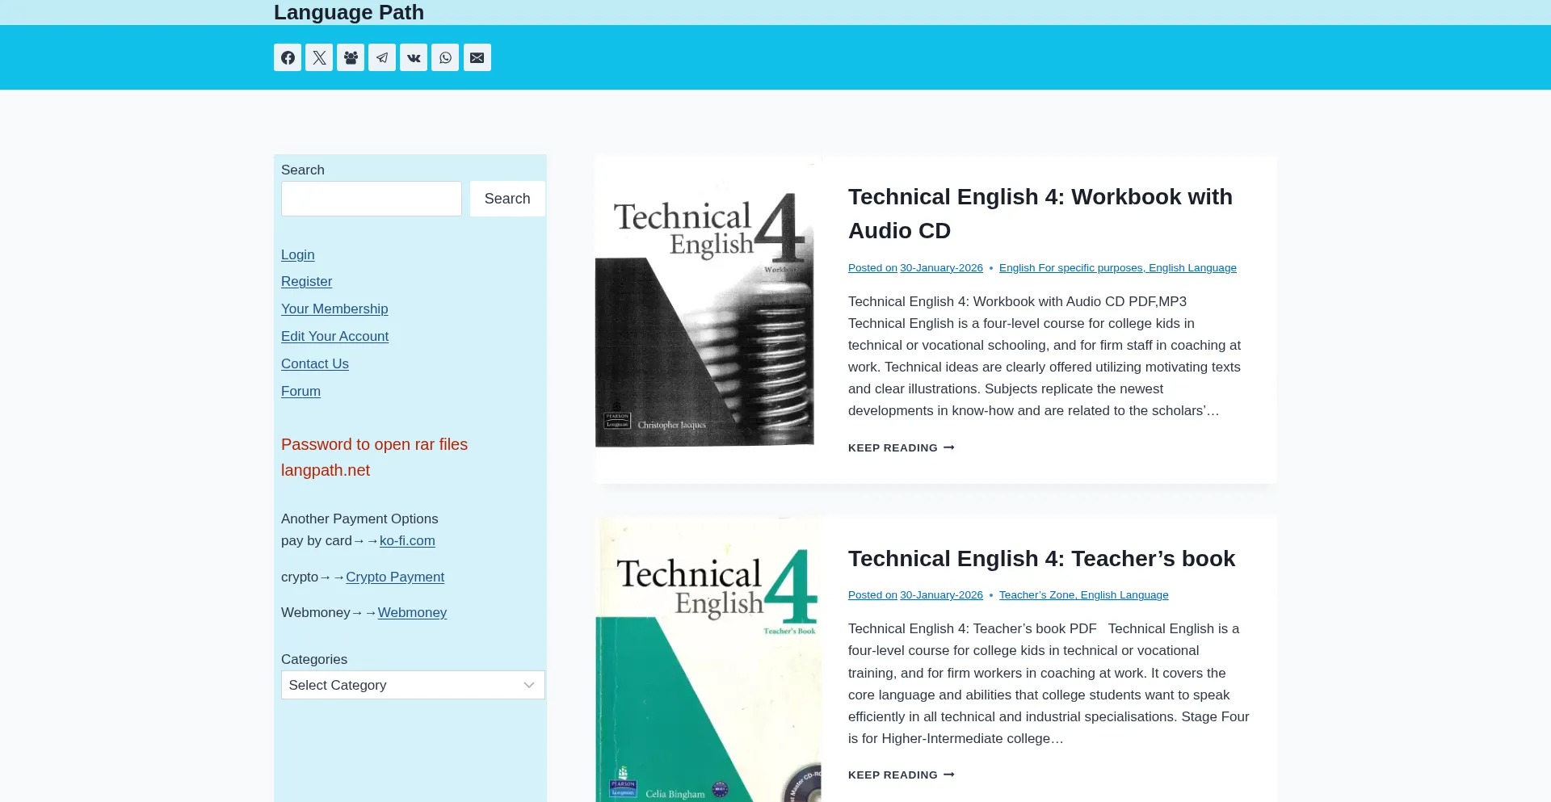The height and width of the screenshot is (802, 1551).
Task: Focus the sidebar search input field
Action: pos(372,199)
